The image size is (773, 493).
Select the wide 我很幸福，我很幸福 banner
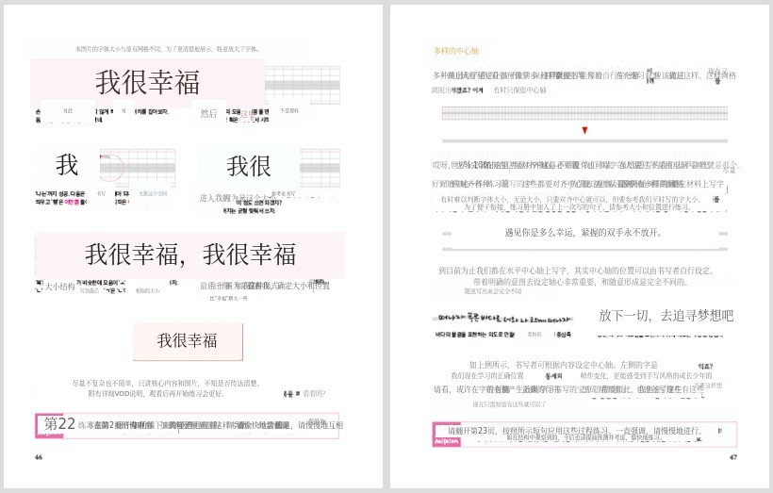coord(189,254)
